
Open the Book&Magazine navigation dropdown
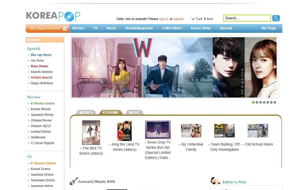141,28
